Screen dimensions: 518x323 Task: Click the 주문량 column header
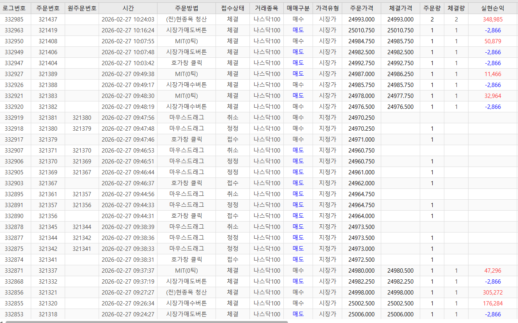(x=432, y=8)
